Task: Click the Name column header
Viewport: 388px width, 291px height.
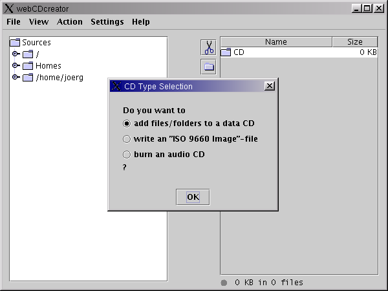Action: click(x=276, y=42)
